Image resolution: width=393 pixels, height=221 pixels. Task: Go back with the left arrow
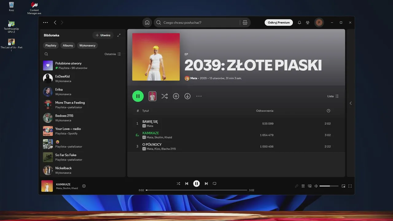tap(55, 22)
